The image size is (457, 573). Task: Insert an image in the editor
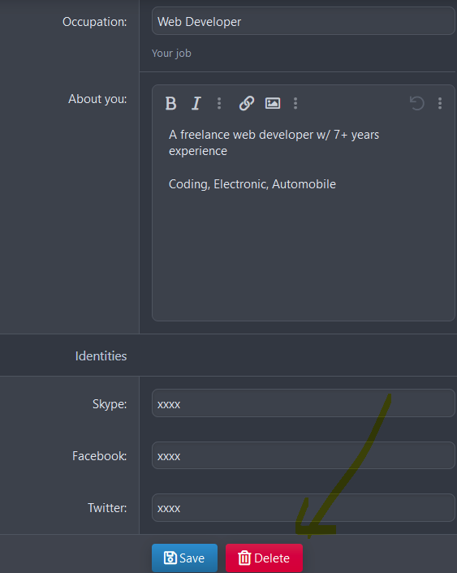point(273,103)
